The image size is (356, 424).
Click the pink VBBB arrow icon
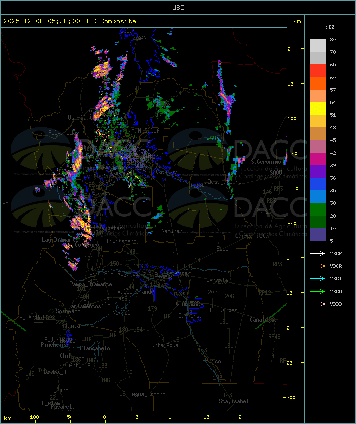(x=318, y=304)
